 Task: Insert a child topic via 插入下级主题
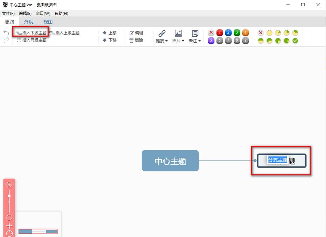tap(31, 32)
